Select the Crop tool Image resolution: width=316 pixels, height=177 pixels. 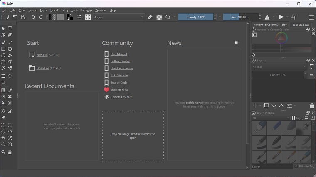pyautogui.click(x=3, y=82)
